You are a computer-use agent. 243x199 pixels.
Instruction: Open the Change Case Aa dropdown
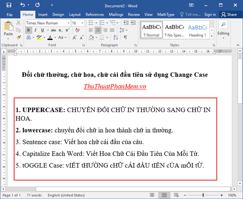tap(62, 37)
